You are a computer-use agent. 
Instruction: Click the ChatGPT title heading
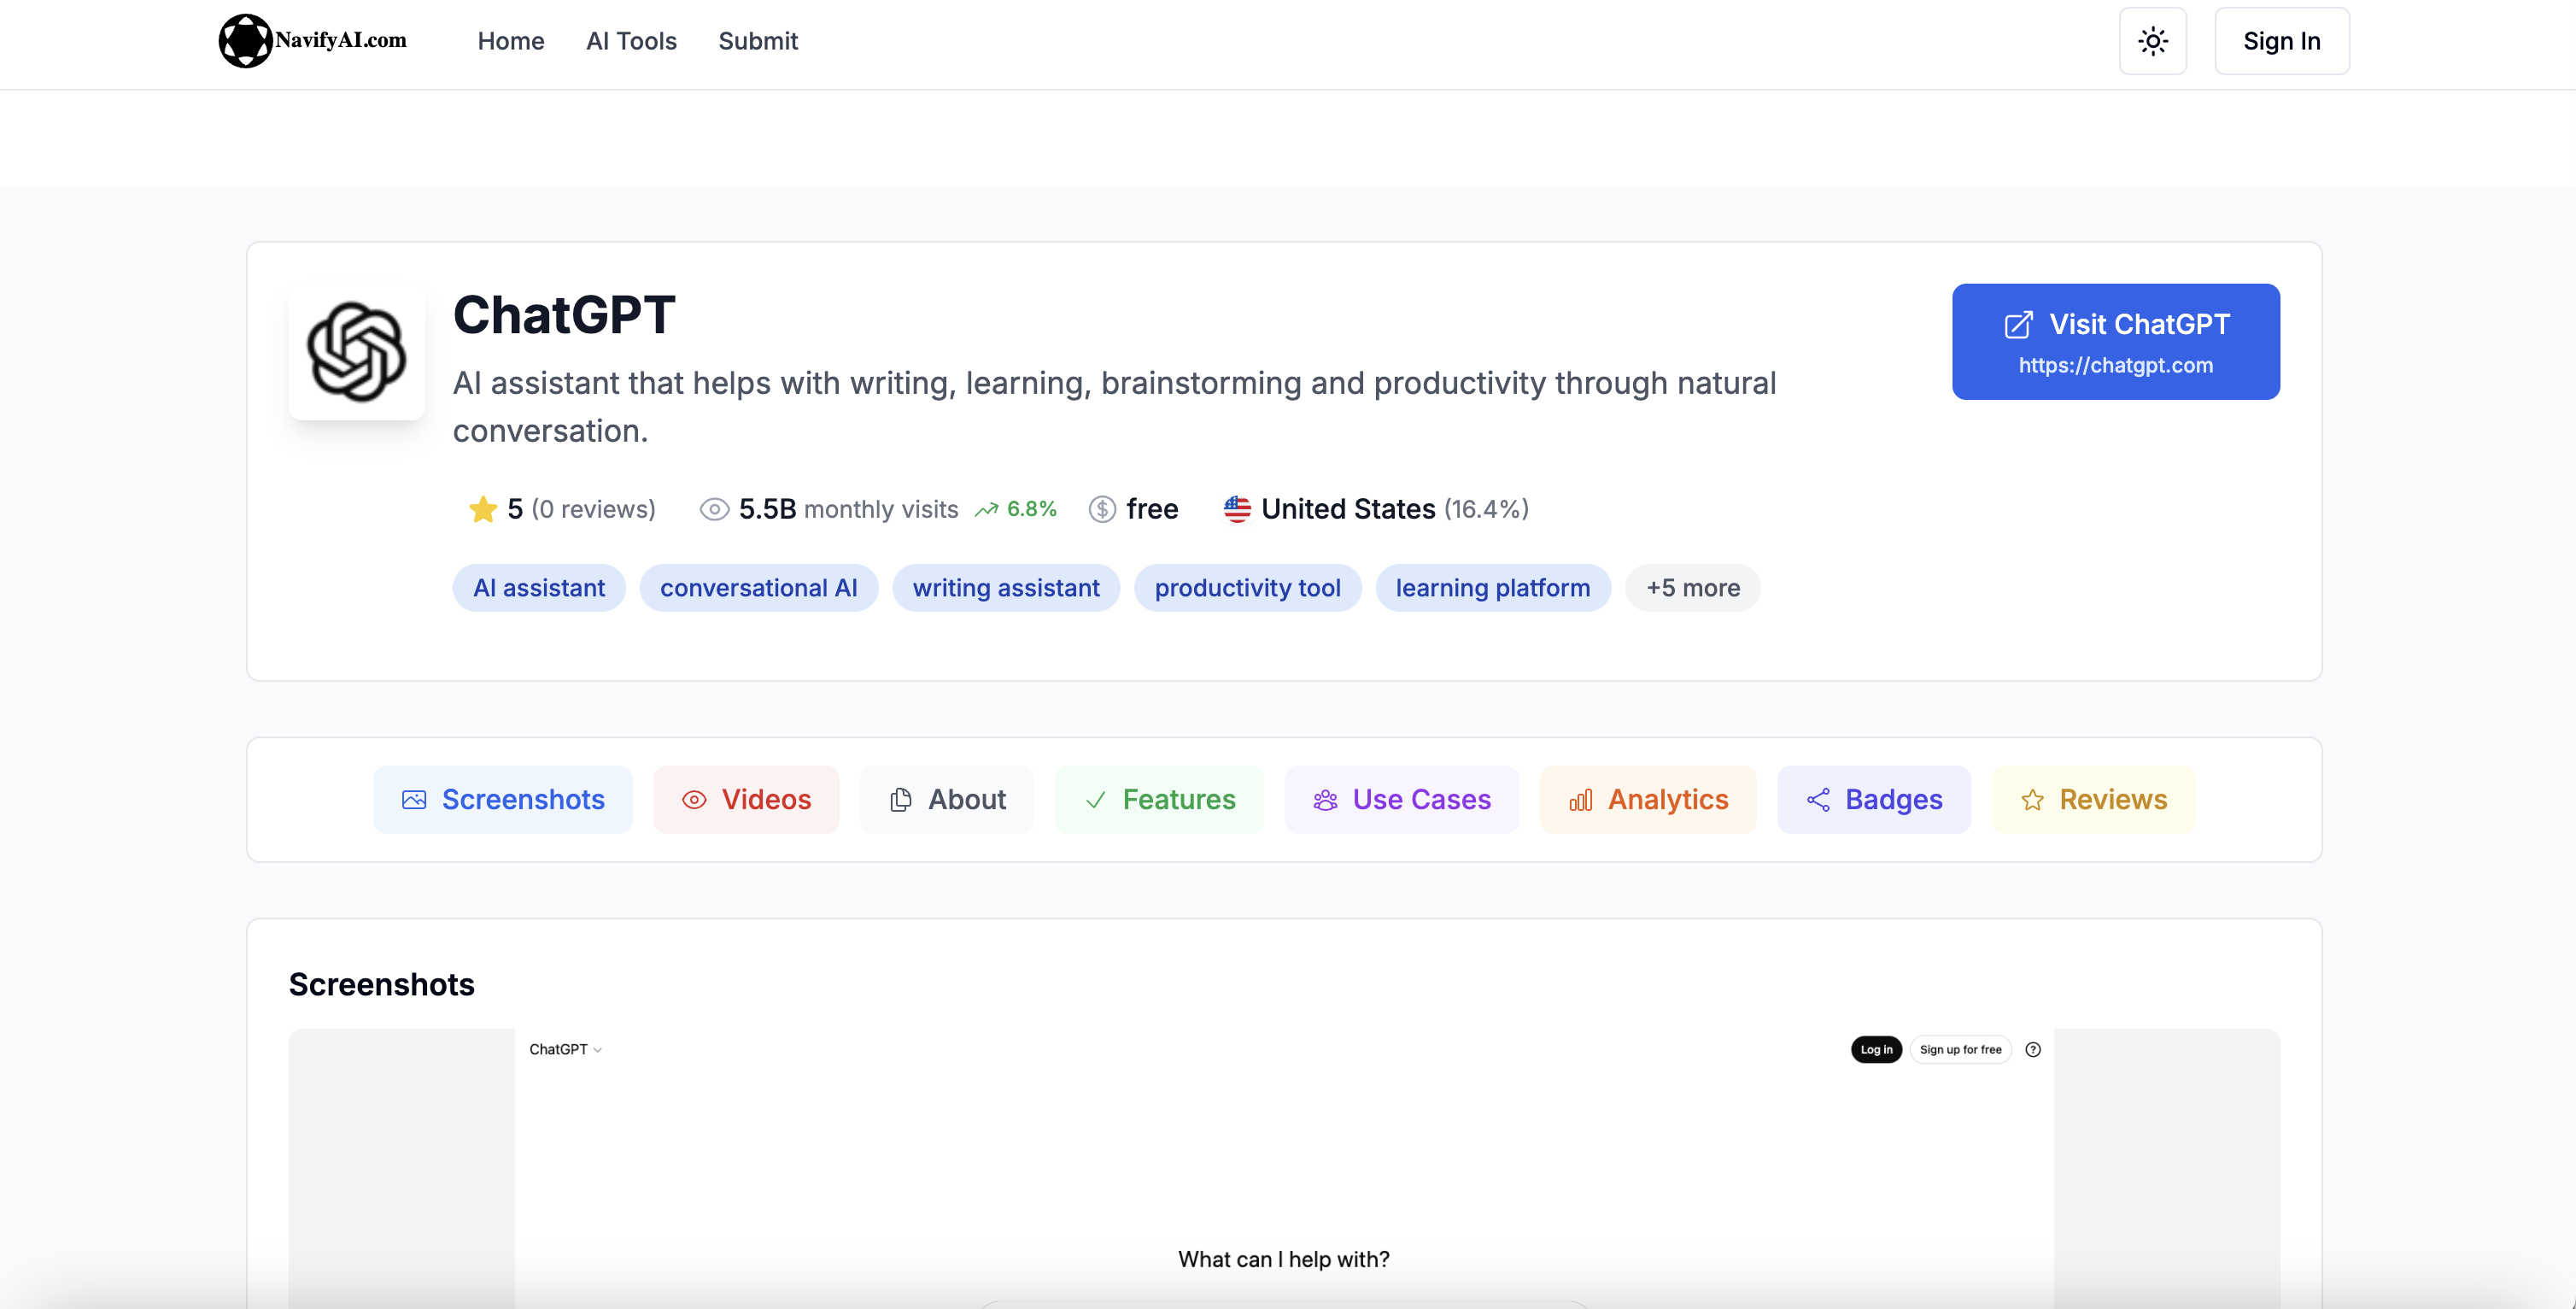click(564, 315)
